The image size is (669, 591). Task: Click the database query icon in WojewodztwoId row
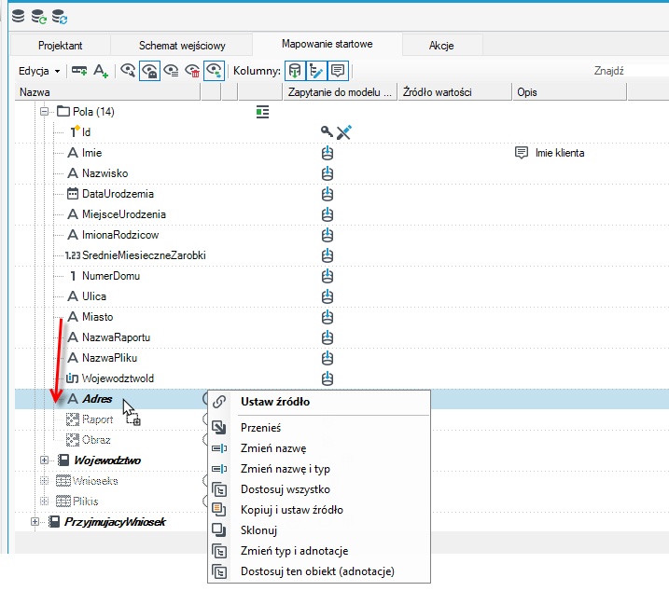(328, 378)
